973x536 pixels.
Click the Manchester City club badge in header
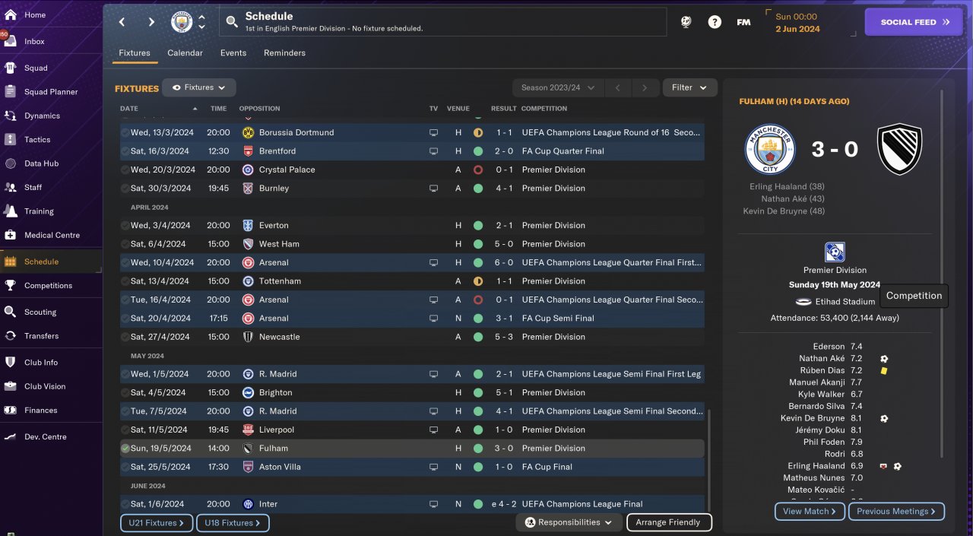pyautogui.click(x=182, y=22)
